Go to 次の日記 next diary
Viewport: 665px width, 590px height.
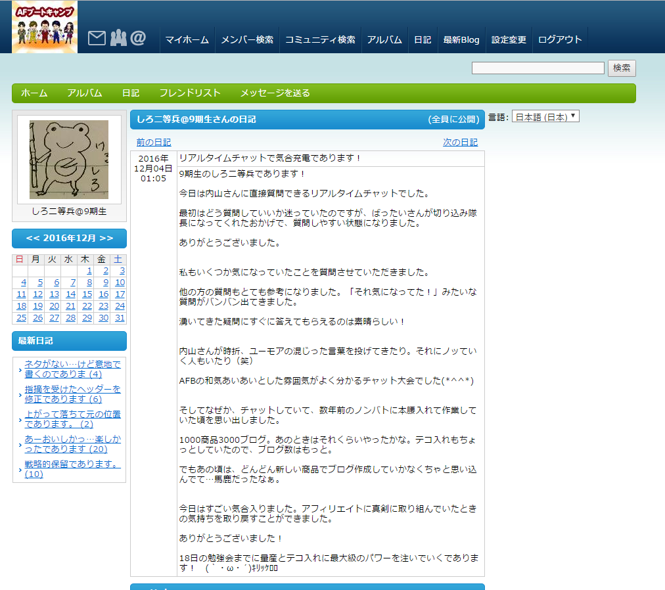coord(460,142)
